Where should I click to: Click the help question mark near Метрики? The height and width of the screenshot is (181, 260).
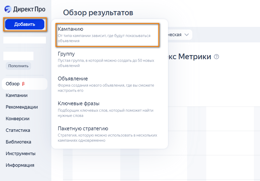pyautogui.click(x=216, y=57)
